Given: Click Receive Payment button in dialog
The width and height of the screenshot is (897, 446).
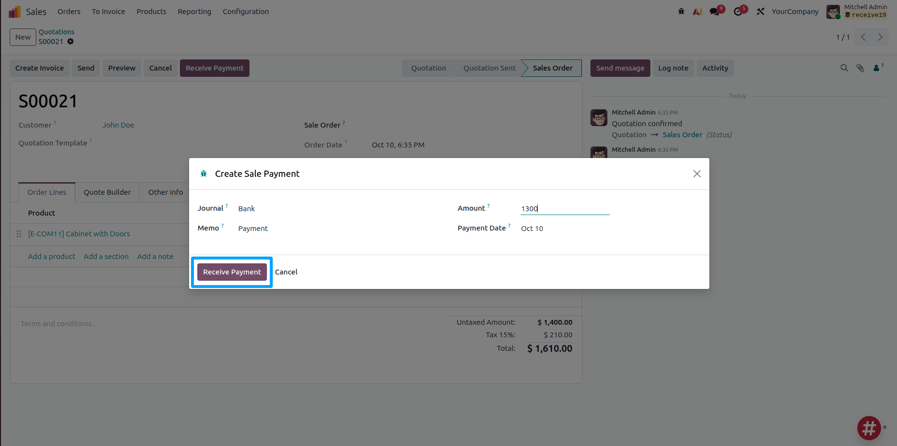Looking at the screenshot, I should (232, 272).
